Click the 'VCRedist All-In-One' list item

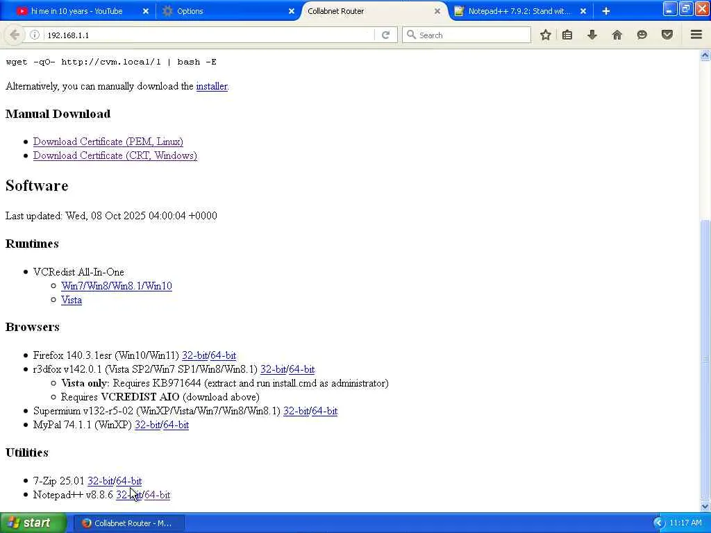click(x=78, y=272)
